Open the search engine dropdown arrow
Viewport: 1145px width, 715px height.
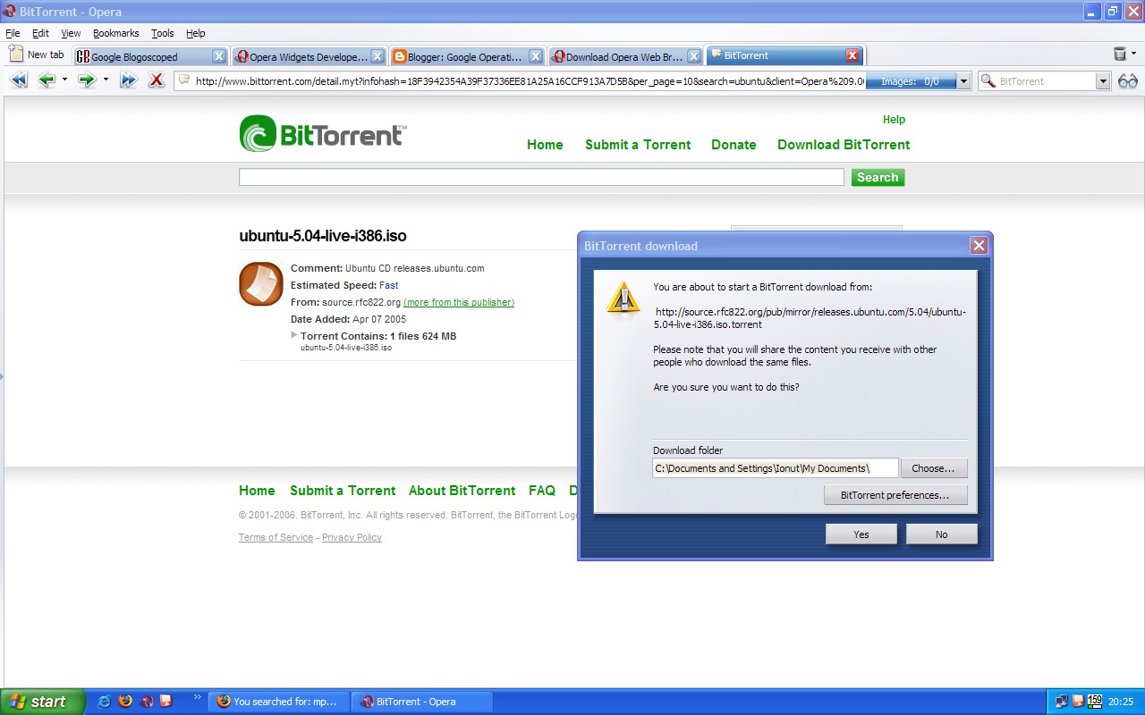coord(1103,81)
